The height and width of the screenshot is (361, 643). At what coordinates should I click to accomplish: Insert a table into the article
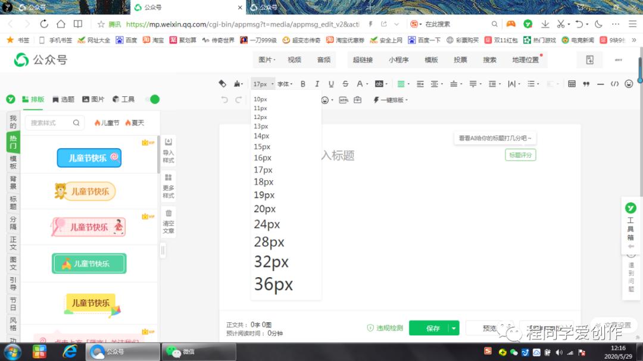[x=572, y=84]
